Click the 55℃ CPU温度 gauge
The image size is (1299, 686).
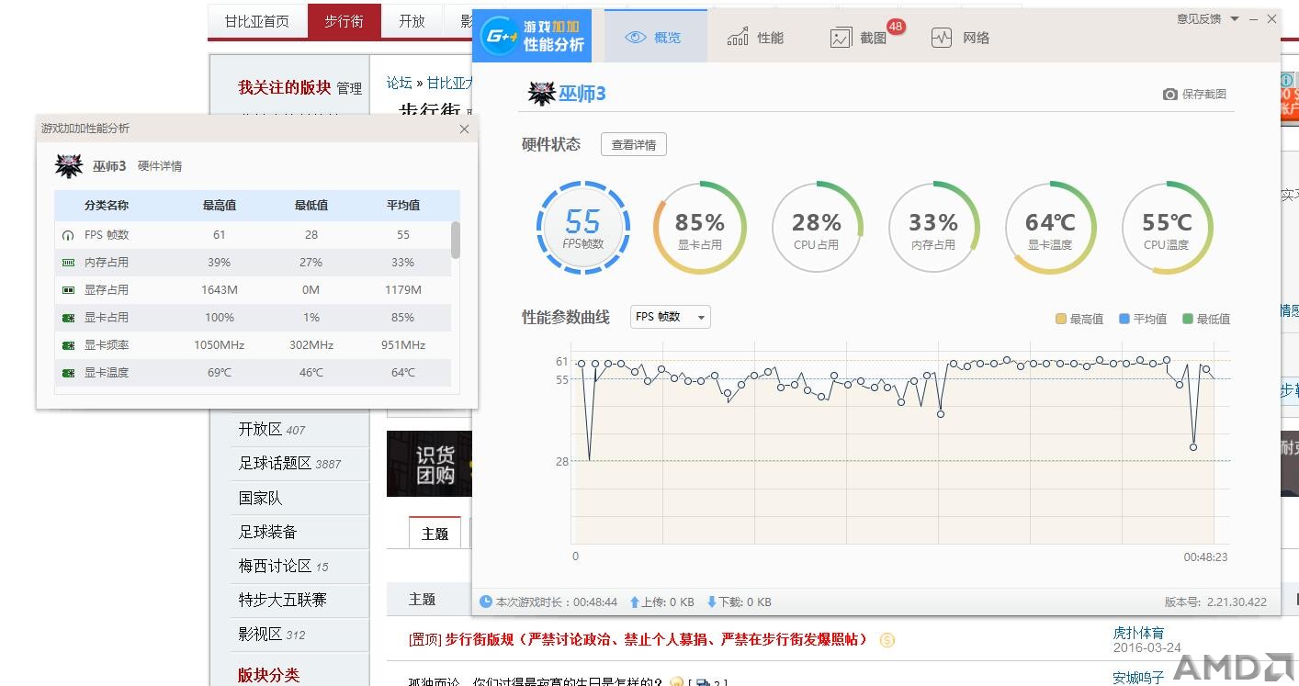(x=1167, y=228)
